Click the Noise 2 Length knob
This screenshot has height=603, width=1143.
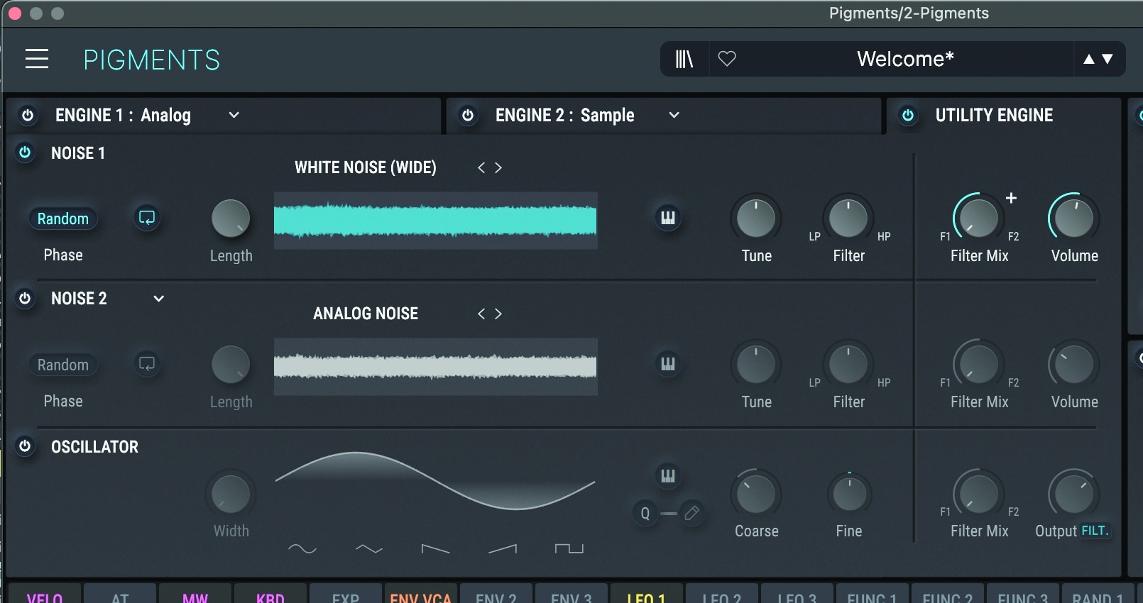click(x=231, y=365)
